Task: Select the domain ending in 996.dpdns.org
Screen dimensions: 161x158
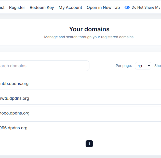Action: click(14, 128)
